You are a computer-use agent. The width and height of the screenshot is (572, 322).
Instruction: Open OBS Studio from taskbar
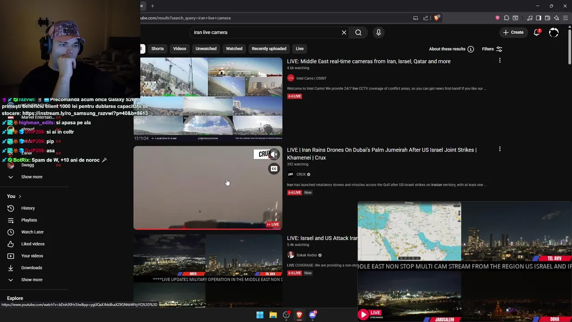point(286,315)
